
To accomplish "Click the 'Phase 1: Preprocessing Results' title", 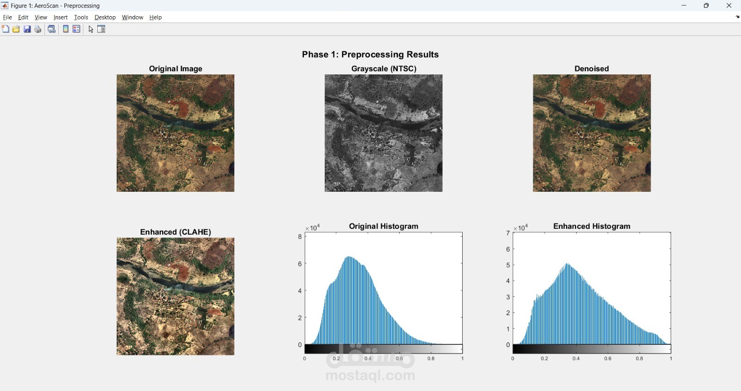I will (x=370, y=55).
